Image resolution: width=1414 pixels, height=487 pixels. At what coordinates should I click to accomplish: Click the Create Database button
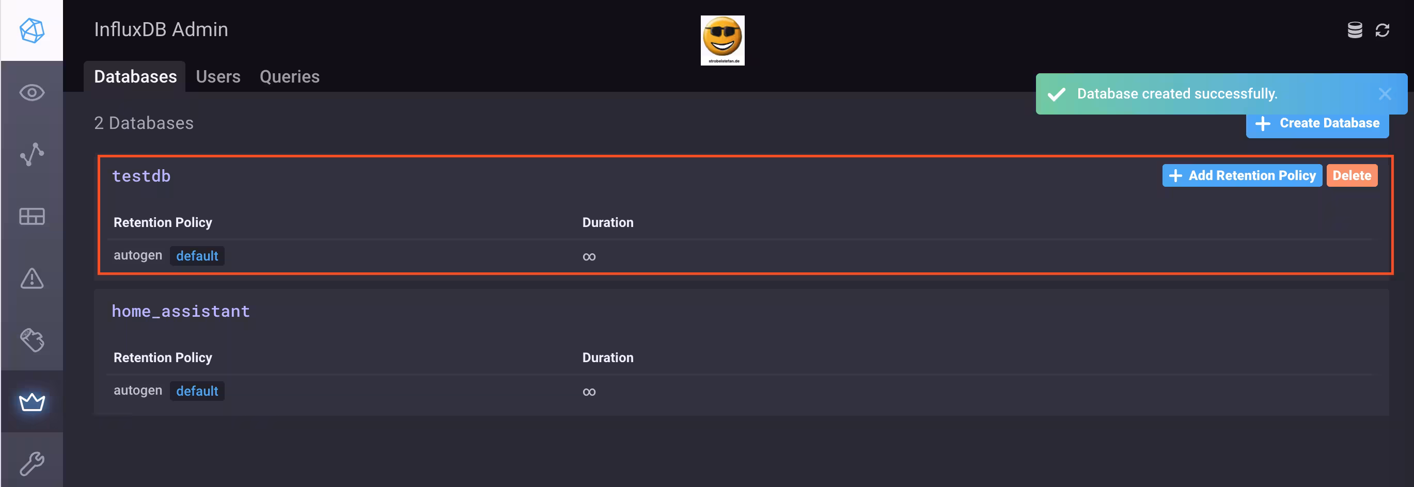click(1317, 123)
